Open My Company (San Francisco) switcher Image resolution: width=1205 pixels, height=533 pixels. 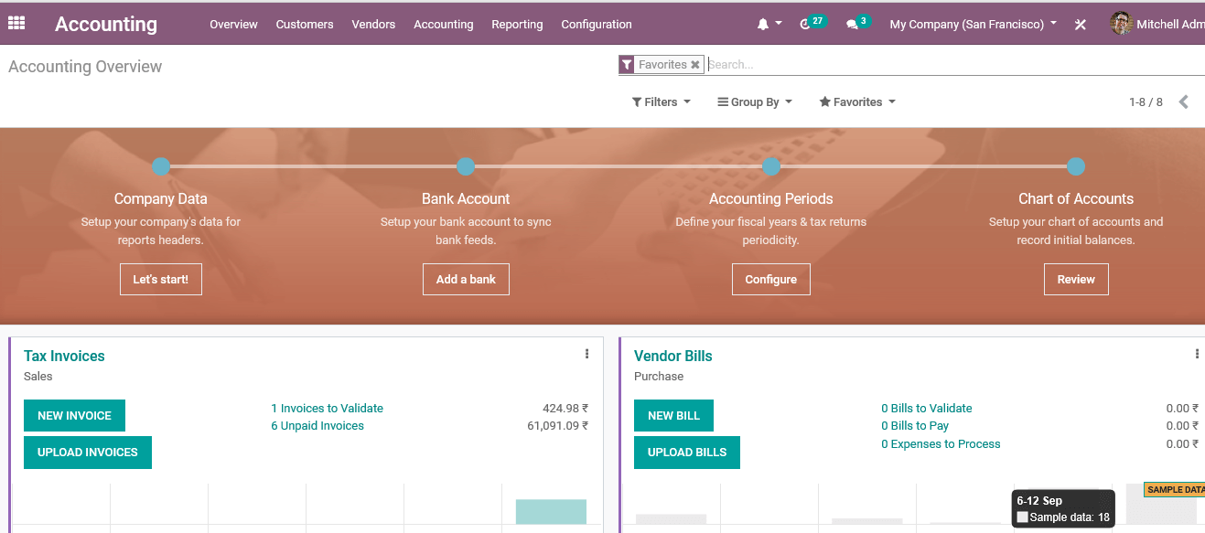pyautogui.click(x=974, y=25)
